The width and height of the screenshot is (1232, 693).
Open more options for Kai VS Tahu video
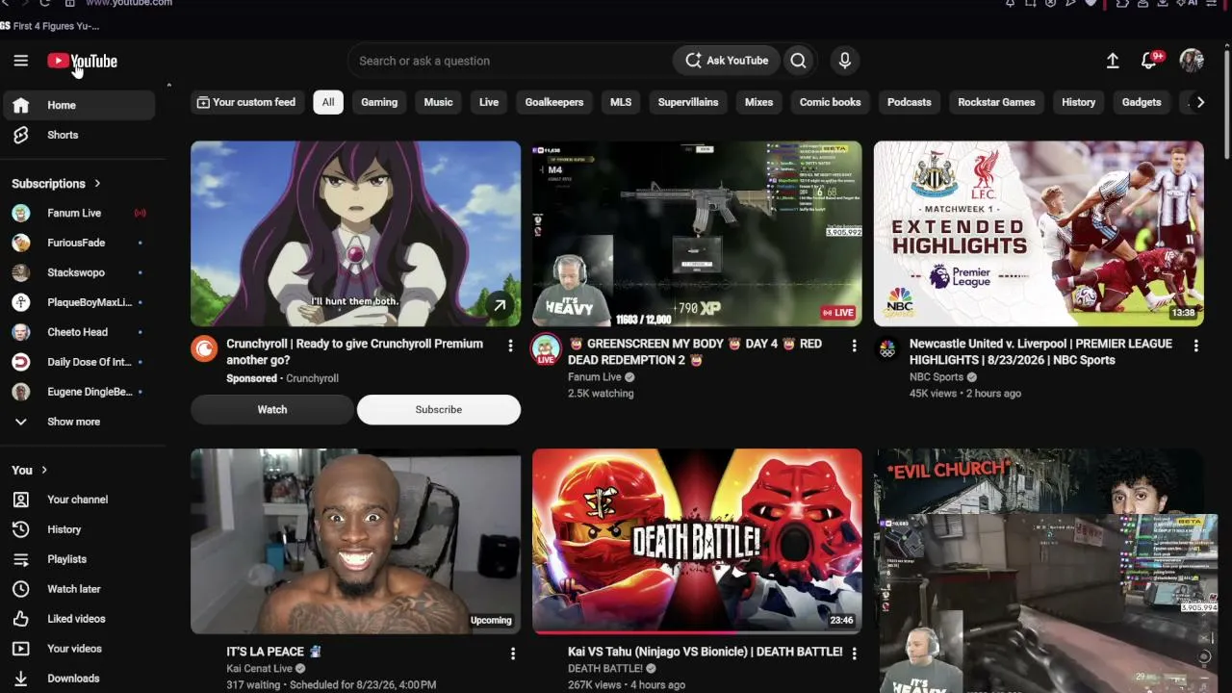coord(854,654)
